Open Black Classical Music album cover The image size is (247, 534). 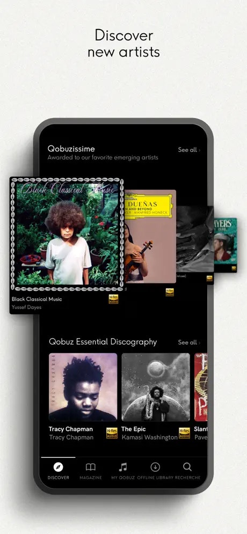pyautogui.click(x=67, y=235)
